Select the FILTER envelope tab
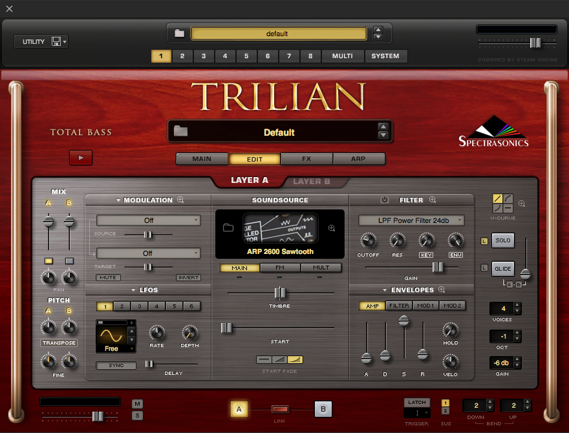This screenshot has height=433, width=569. click(399, 306)
